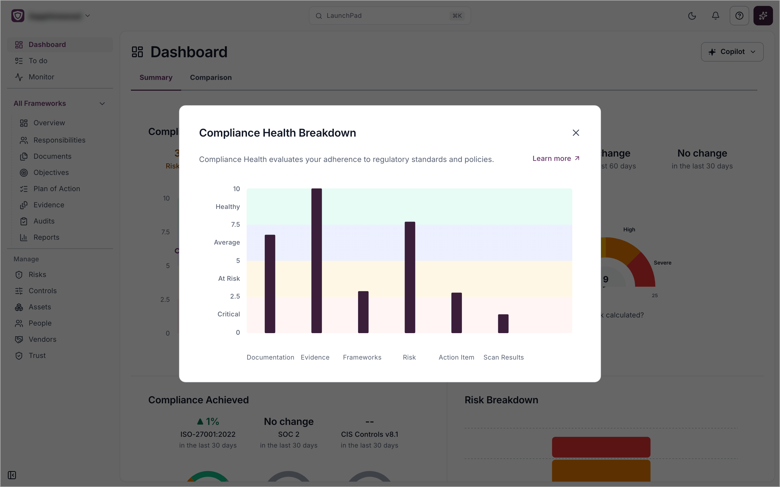This screenshot has width=780, height=487.
Task: Open the Trust section
Action: 60,356
